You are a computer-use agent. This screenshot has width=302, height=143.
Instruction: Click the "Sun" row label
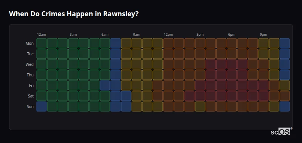point(30,106)
